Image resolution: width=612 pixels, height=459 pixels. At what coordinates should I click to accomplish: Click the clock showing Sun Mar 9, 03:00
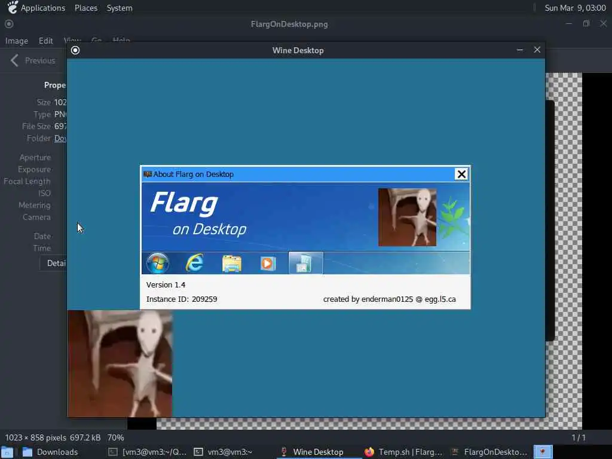coord(575,8)
